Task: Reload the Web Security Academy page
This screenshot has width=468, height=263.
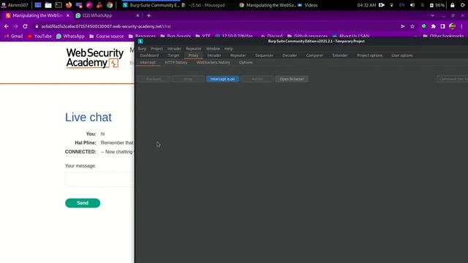Action: click(25, 26)
